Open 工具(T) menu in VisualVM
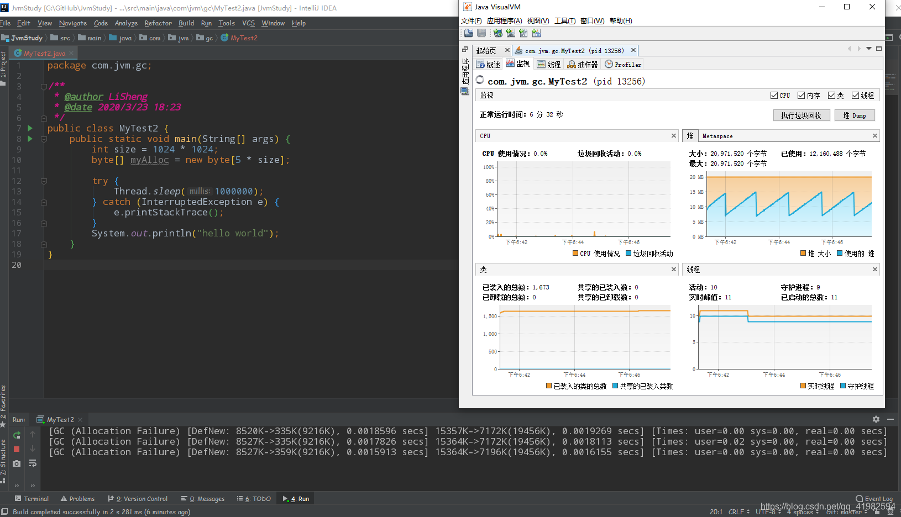The height and width of the screenshot is (517, 901). point(565,21)
